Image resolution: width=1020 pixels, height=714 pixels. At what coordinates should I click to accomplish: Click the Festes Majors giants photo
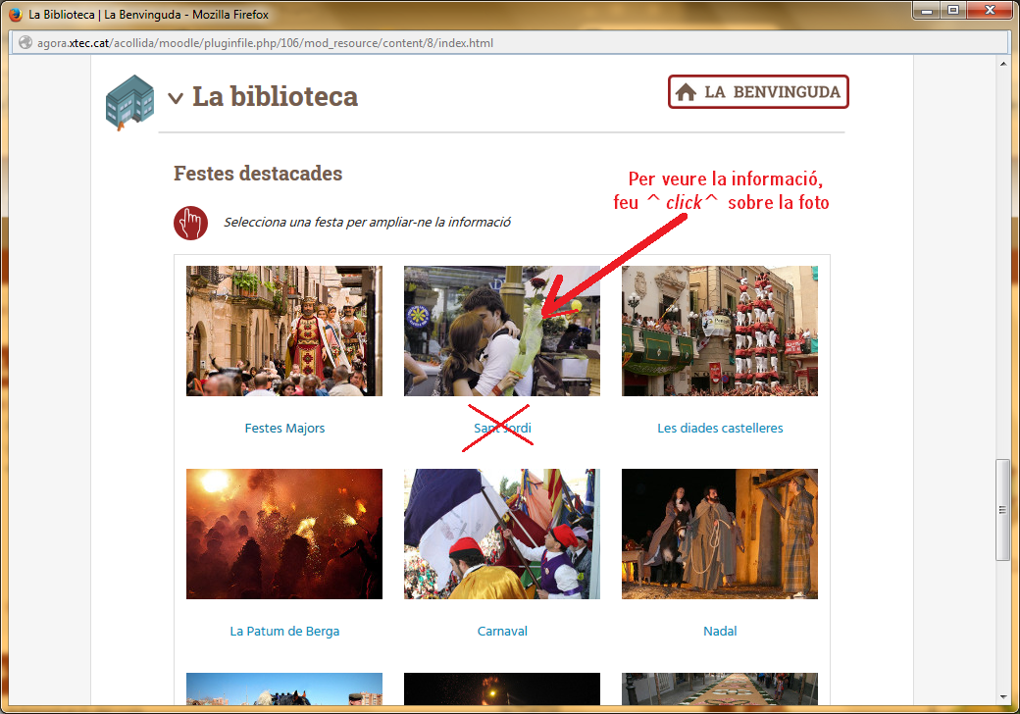click(284, 331)
